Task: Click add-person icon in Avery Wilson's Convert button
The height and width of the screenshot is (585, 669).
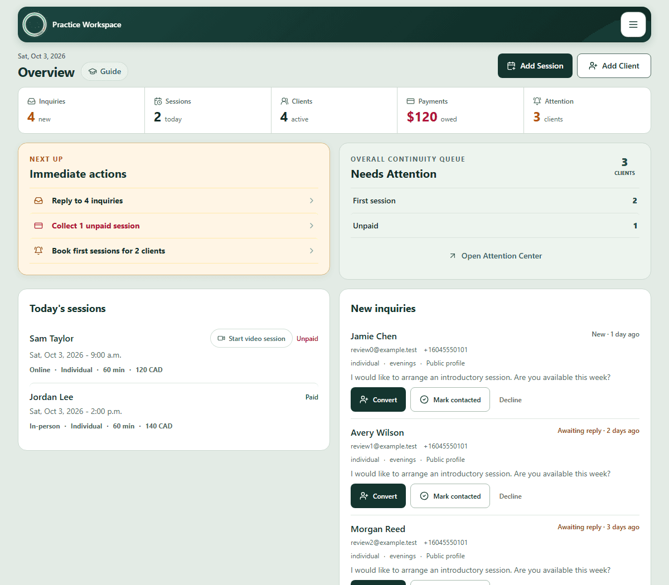Action: pyautogui.click(x=364, y=496)
